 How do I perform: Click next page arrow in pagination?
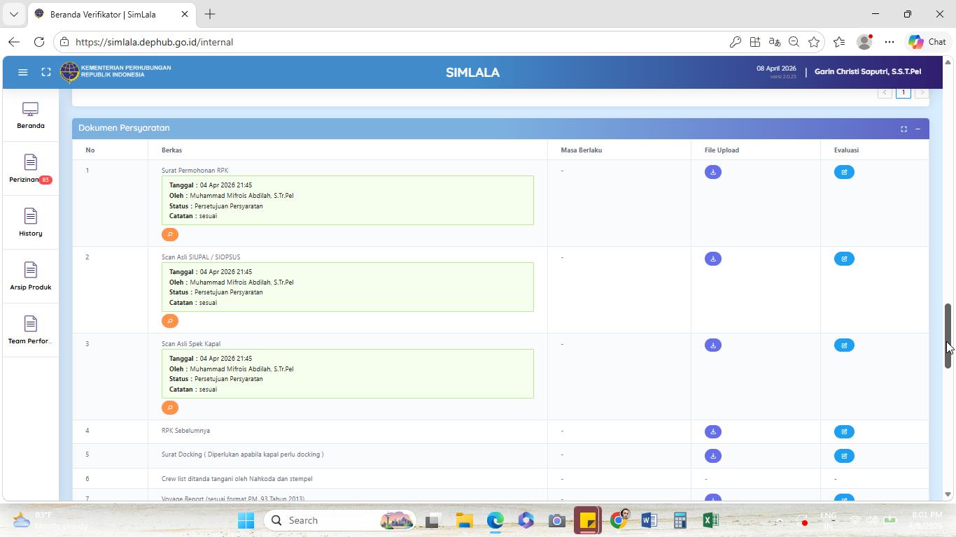922,92
